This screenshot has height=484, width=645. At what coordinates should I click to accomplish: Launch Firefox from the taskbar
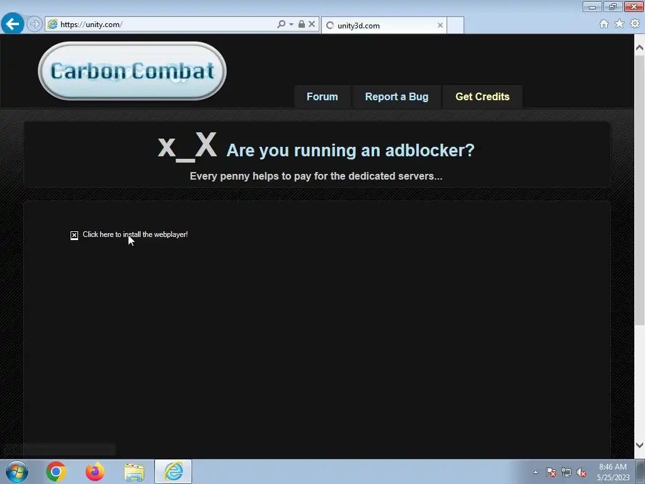click(95, 471)
